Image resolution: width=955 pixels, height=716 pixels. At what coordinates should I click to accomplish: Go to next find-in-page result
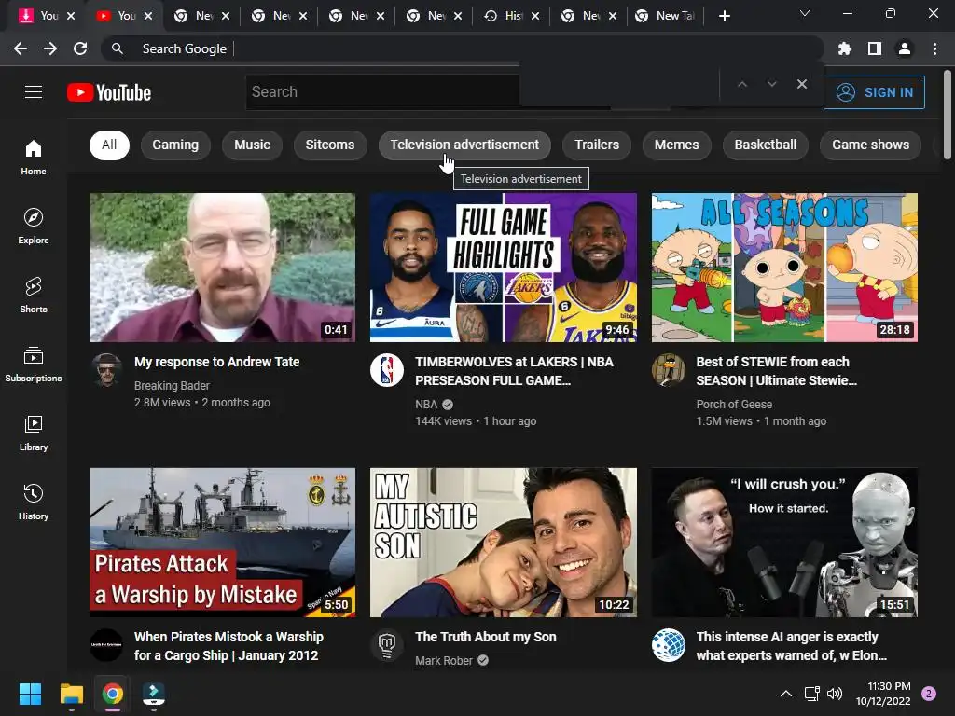(771, 84)
